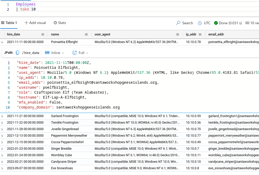This screenshot has width=259, height=175.
Task: Click the JPath /hire_date path field
Action: (31, 53)
